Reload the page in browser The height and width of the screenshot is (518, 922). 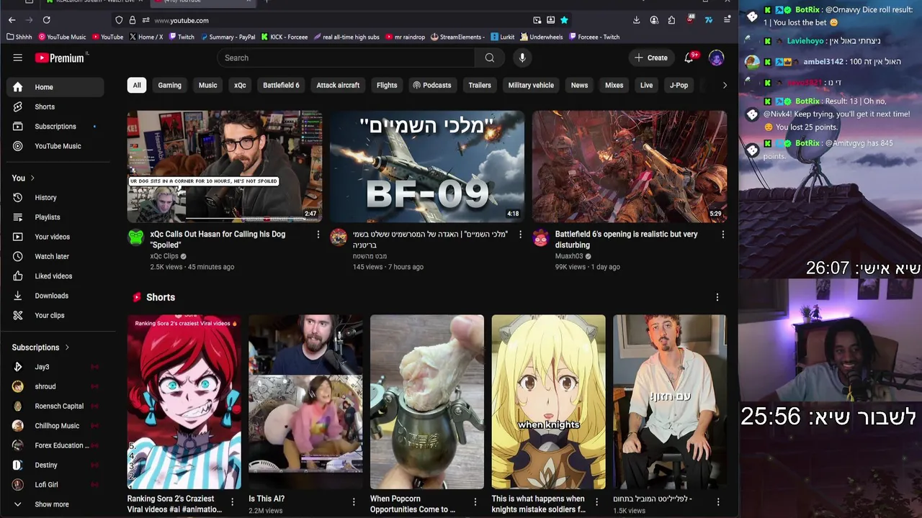click(x=47, y=20)
